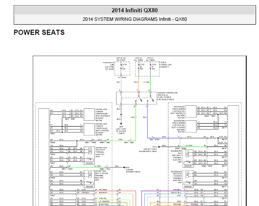
Task: Click the vertical blue wire below the relay
Action: pyautogui.click(x=147, y=122)
